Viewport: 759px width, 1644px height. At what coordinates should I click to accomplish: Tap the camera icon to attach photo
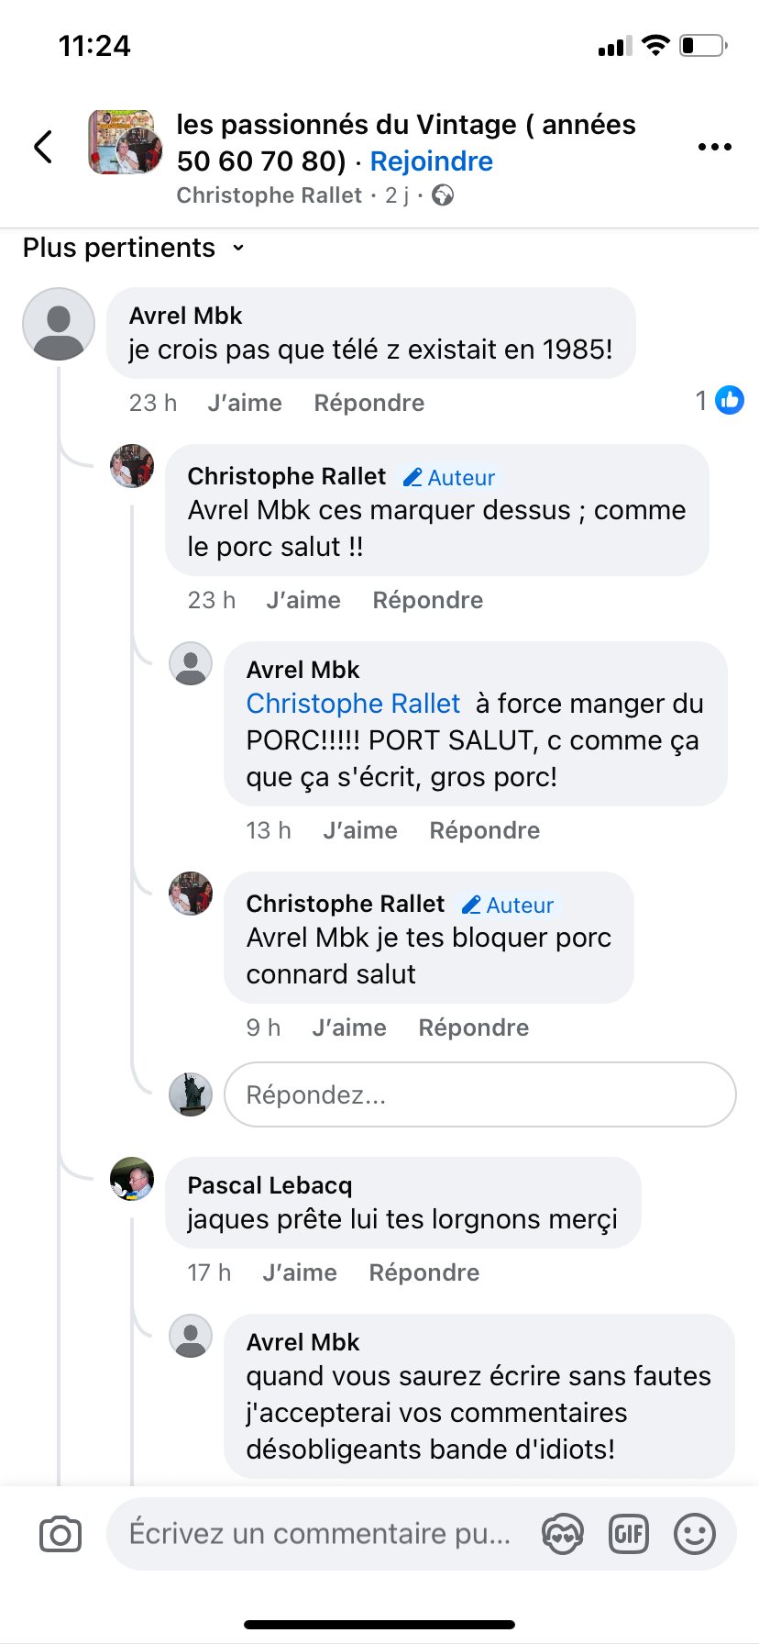coord(60,1534)
